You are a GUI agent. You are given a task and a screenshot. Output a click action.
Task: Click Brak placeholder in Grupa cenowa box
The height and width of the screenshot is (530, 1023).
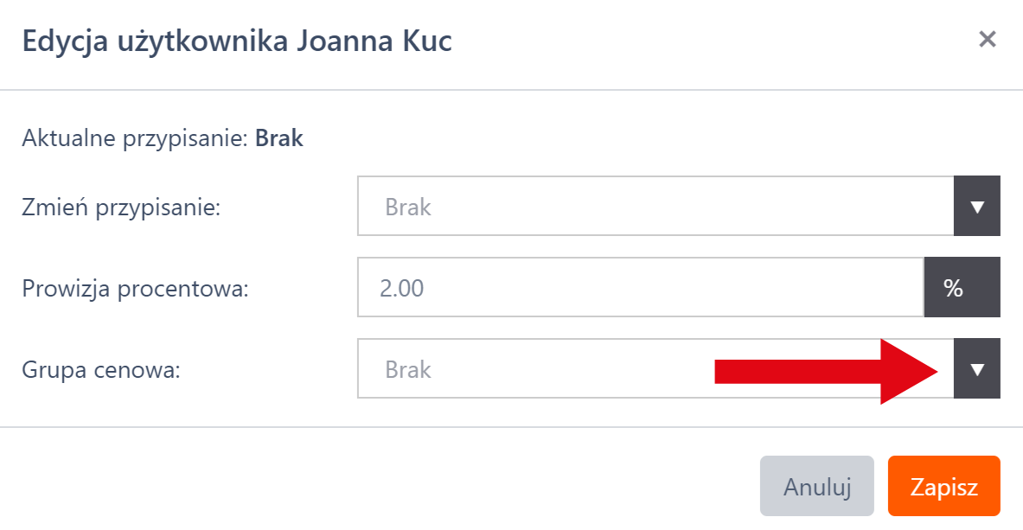tap(408, 370)
